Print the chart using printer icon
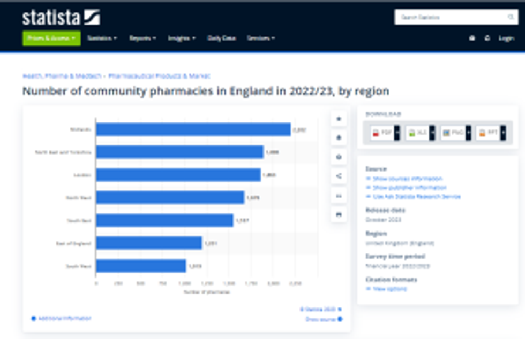525x339 pixels. pyautogui.click(x=338, y=214)
